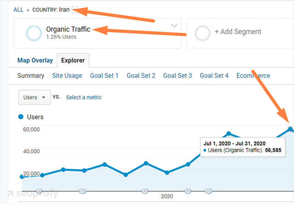
Task: Click the July 2020 peak data point
Action: click(290, 129)
